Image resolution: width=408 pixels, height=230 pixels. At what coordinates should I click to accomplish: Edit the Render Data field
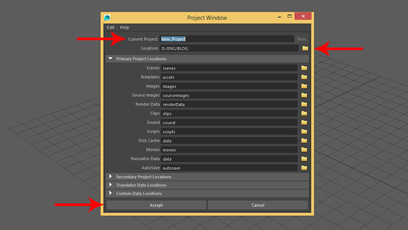229,104
